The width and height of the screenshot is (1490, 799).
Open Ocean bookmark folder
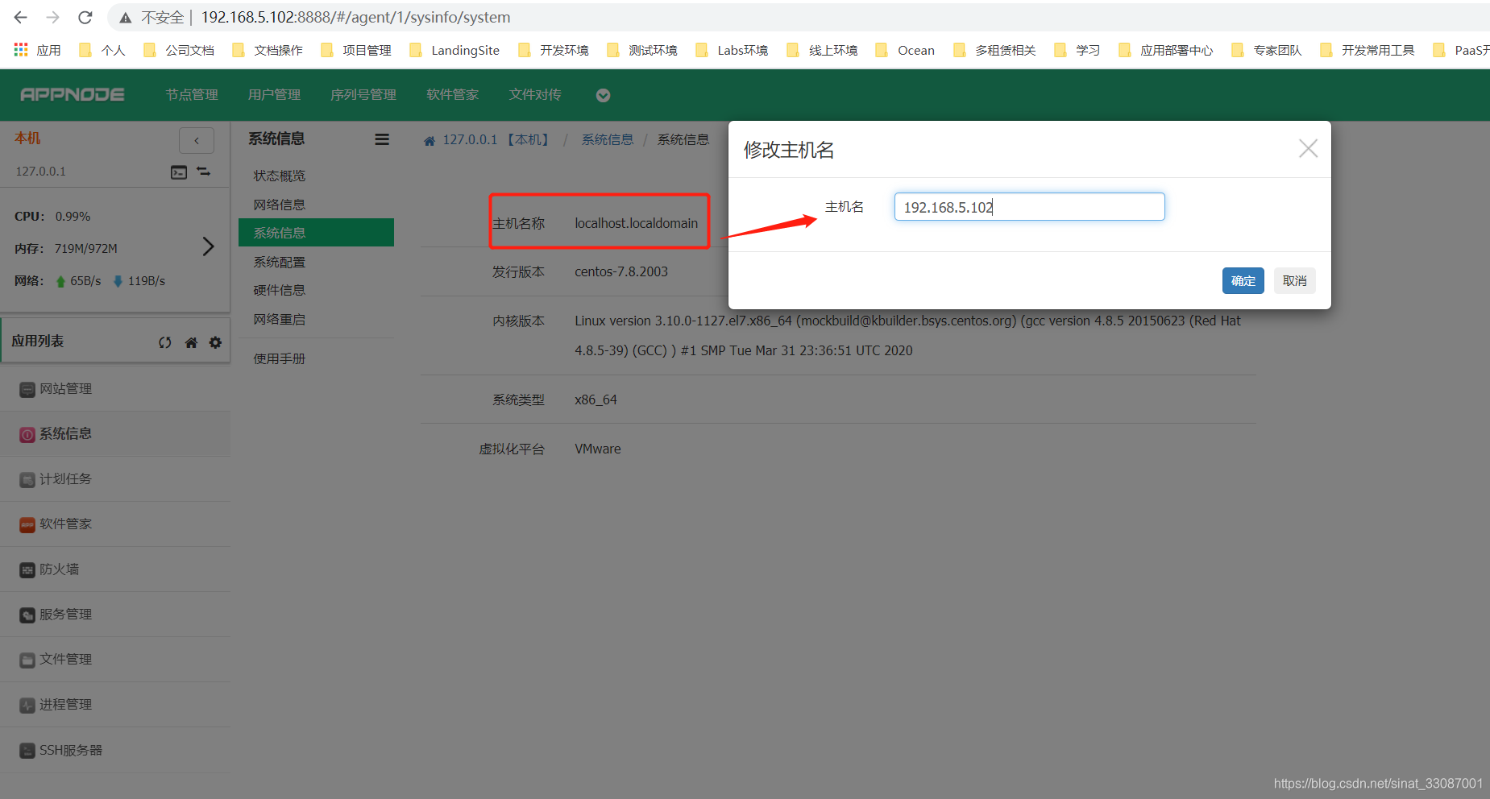click(x=905, y=50)
